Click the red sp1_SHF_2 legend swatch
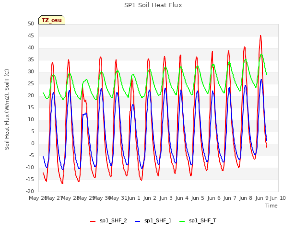 click(x=93, y=221)
